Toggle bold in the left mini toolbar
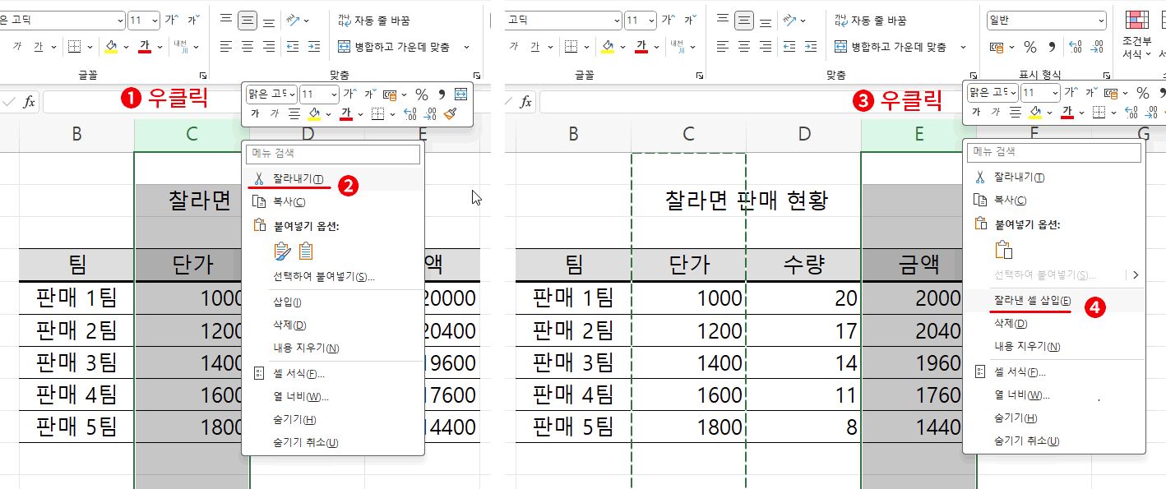 pyautogui.click(x=255, y=113)
